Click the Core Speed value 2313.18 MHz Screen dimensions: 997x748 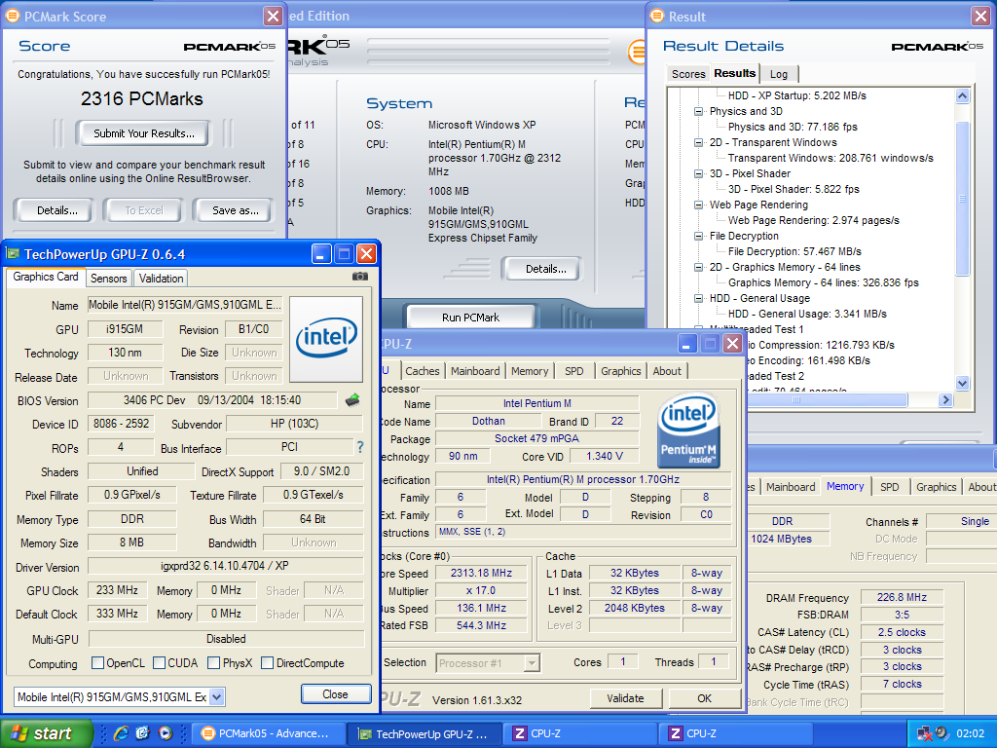[481, 573]
